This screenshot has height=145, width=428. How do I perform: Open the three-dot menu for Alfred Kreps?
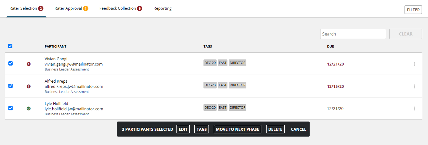tap(415, 86)
